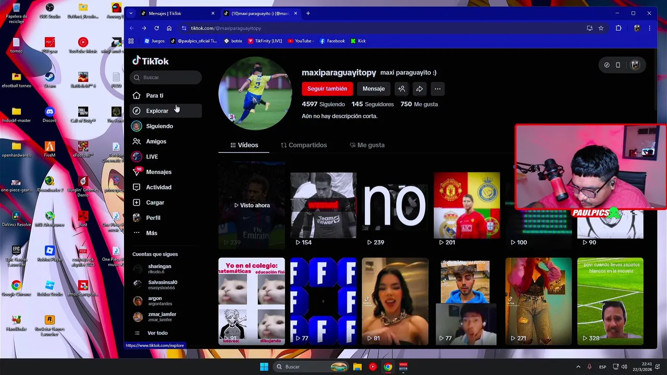Open the Chrome tab search dropdown
The width and height of the screenshot is (667, 375).
pyautogui.click(x=131, y=13)
